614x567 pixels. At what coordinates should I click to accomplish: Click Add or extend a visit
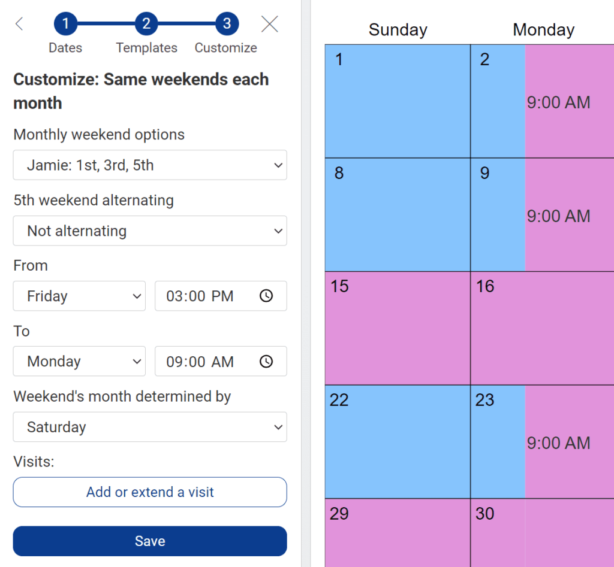[x=150, y=492]
